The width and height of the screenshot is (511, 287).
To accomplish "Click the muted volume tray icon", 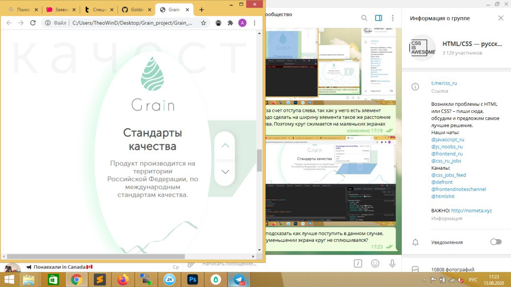I will (x=460, y=280).
